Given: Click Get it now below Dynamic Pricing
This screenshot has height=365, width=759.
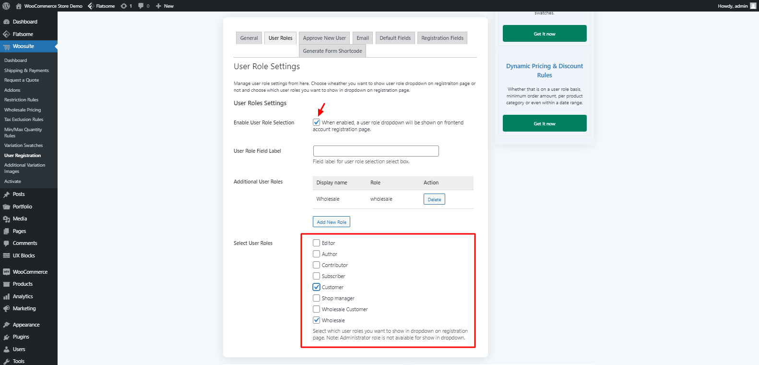Looking at the screenshot, I should (x=545, y=123).
